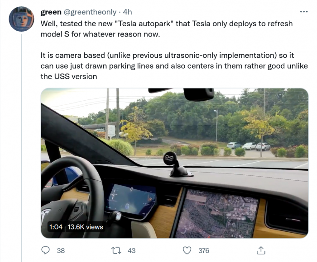Click the words "the USS version" ending the tweet
The height and width of the screenshot is (262, 317).
pyautogui.click(x=68, y=76)
